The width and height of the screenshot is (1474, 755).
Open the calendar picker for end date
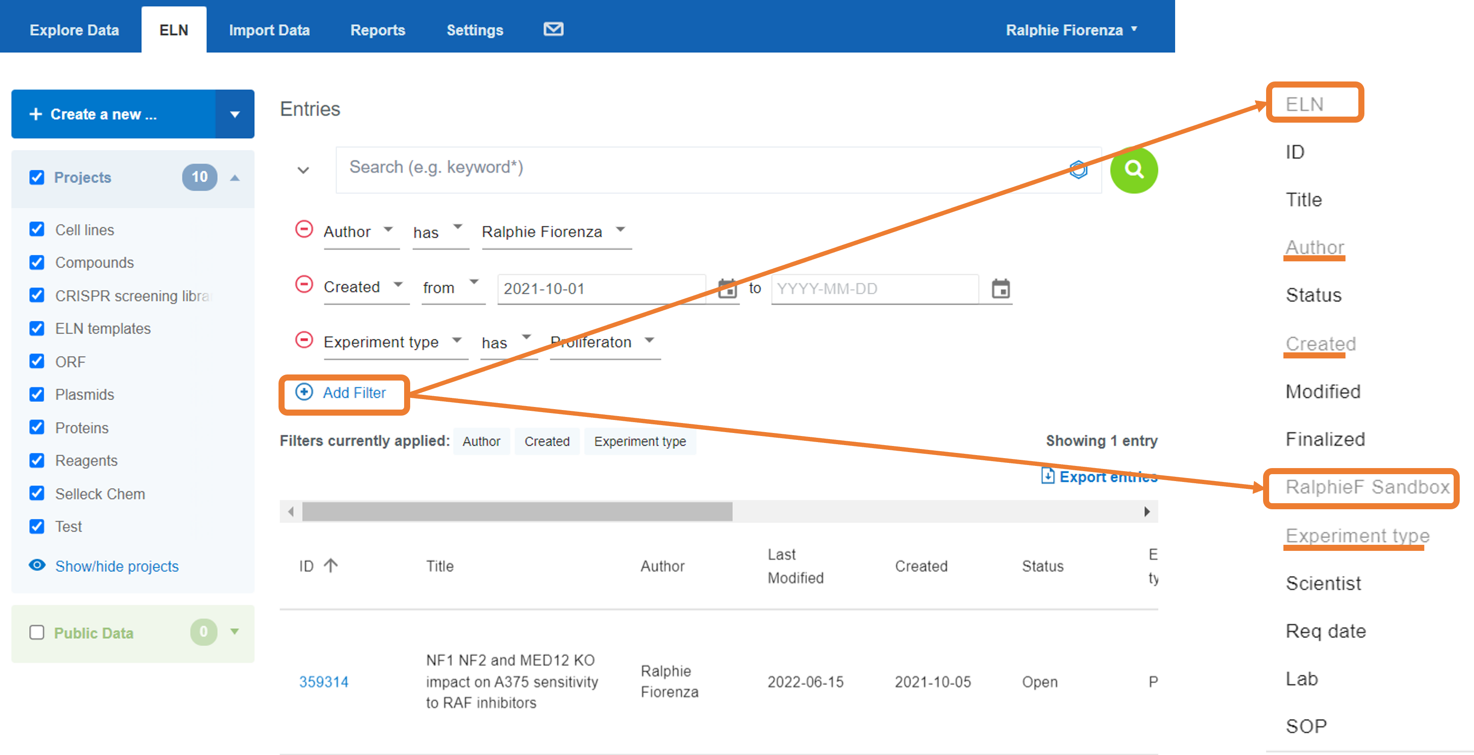click(1000, 289)
